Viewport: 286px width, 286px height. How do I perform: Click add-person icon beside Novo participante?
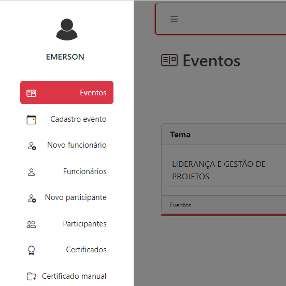[32, 198]
